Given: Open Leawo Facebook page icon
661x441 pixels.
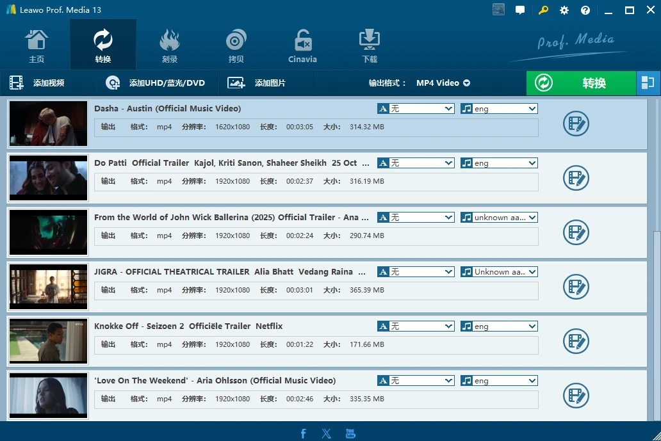Looking at the screenshot, I should 304,433.
